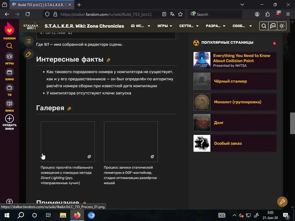Viewport: 295px width, 221px height.
Task: Click the СОЗДАТЬ ВИКИ plus icon
Action: pos(10,119)
